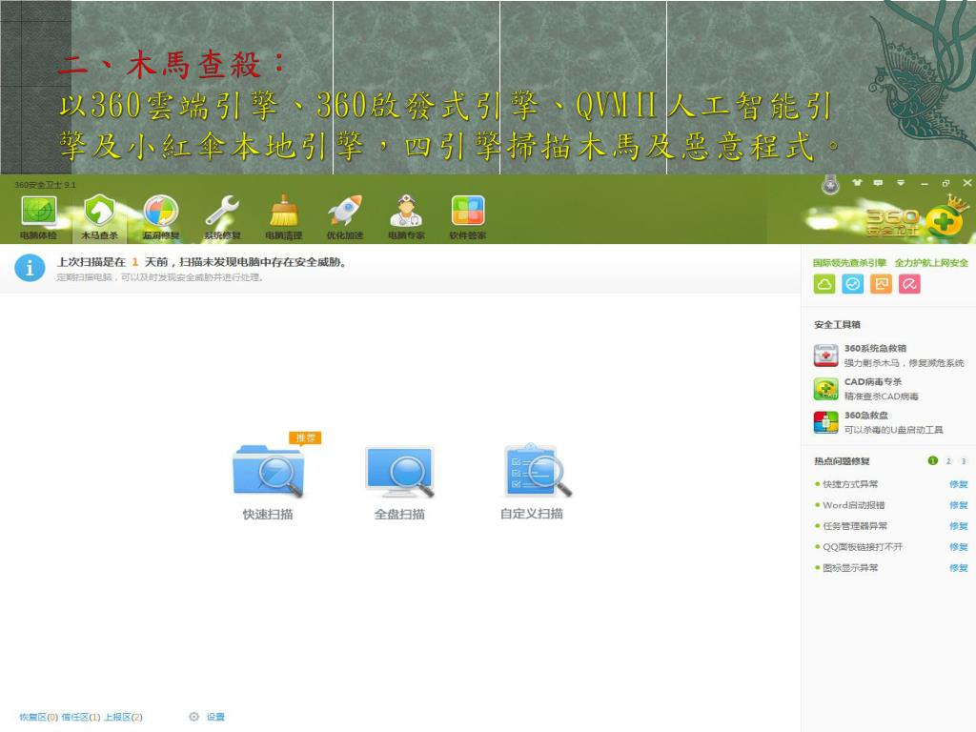The width and height of the screenshot is (976, 732).
Task: Click the Word启动报错 issue text
Action: pyautogui.click(x=853, y=505)
